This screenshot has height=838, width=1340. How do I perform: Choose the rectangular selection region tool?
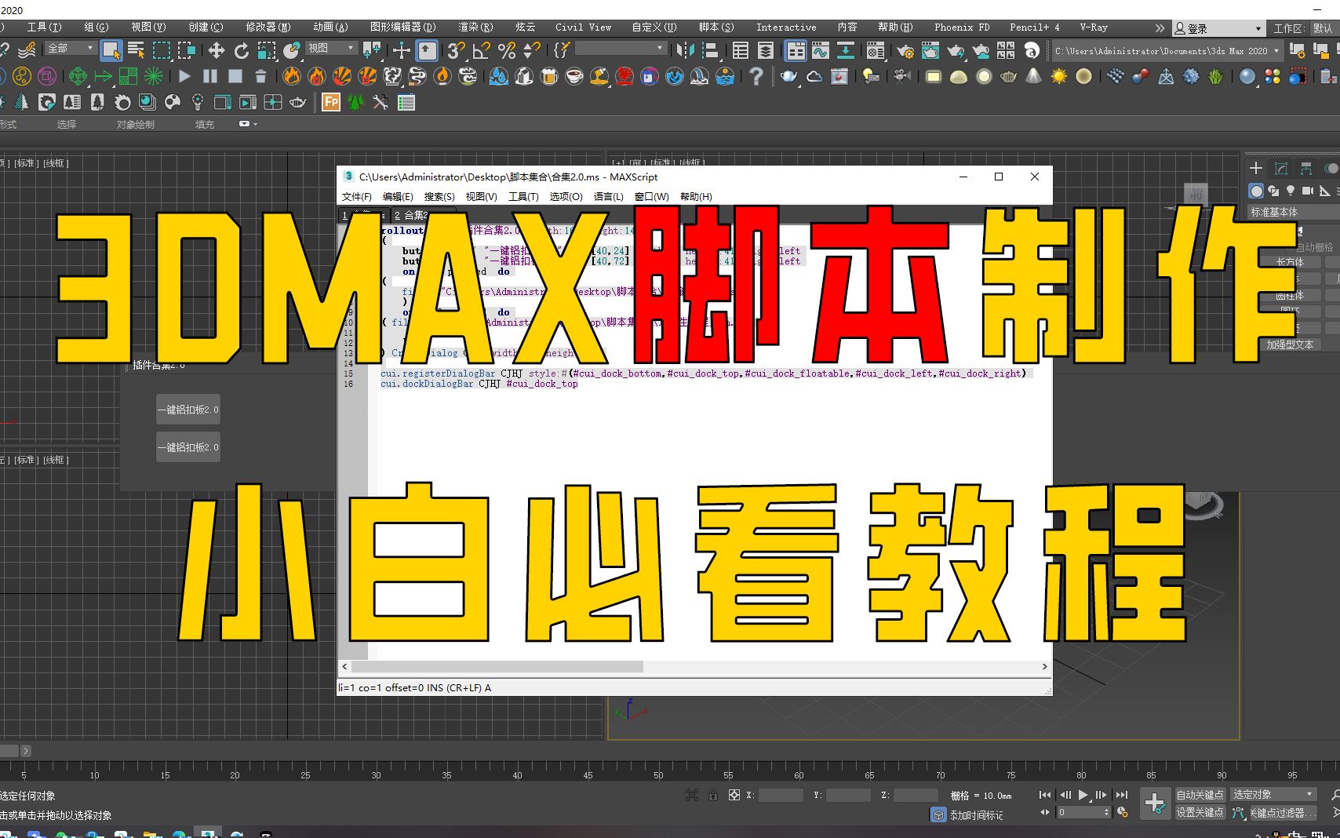click(162, 51)
